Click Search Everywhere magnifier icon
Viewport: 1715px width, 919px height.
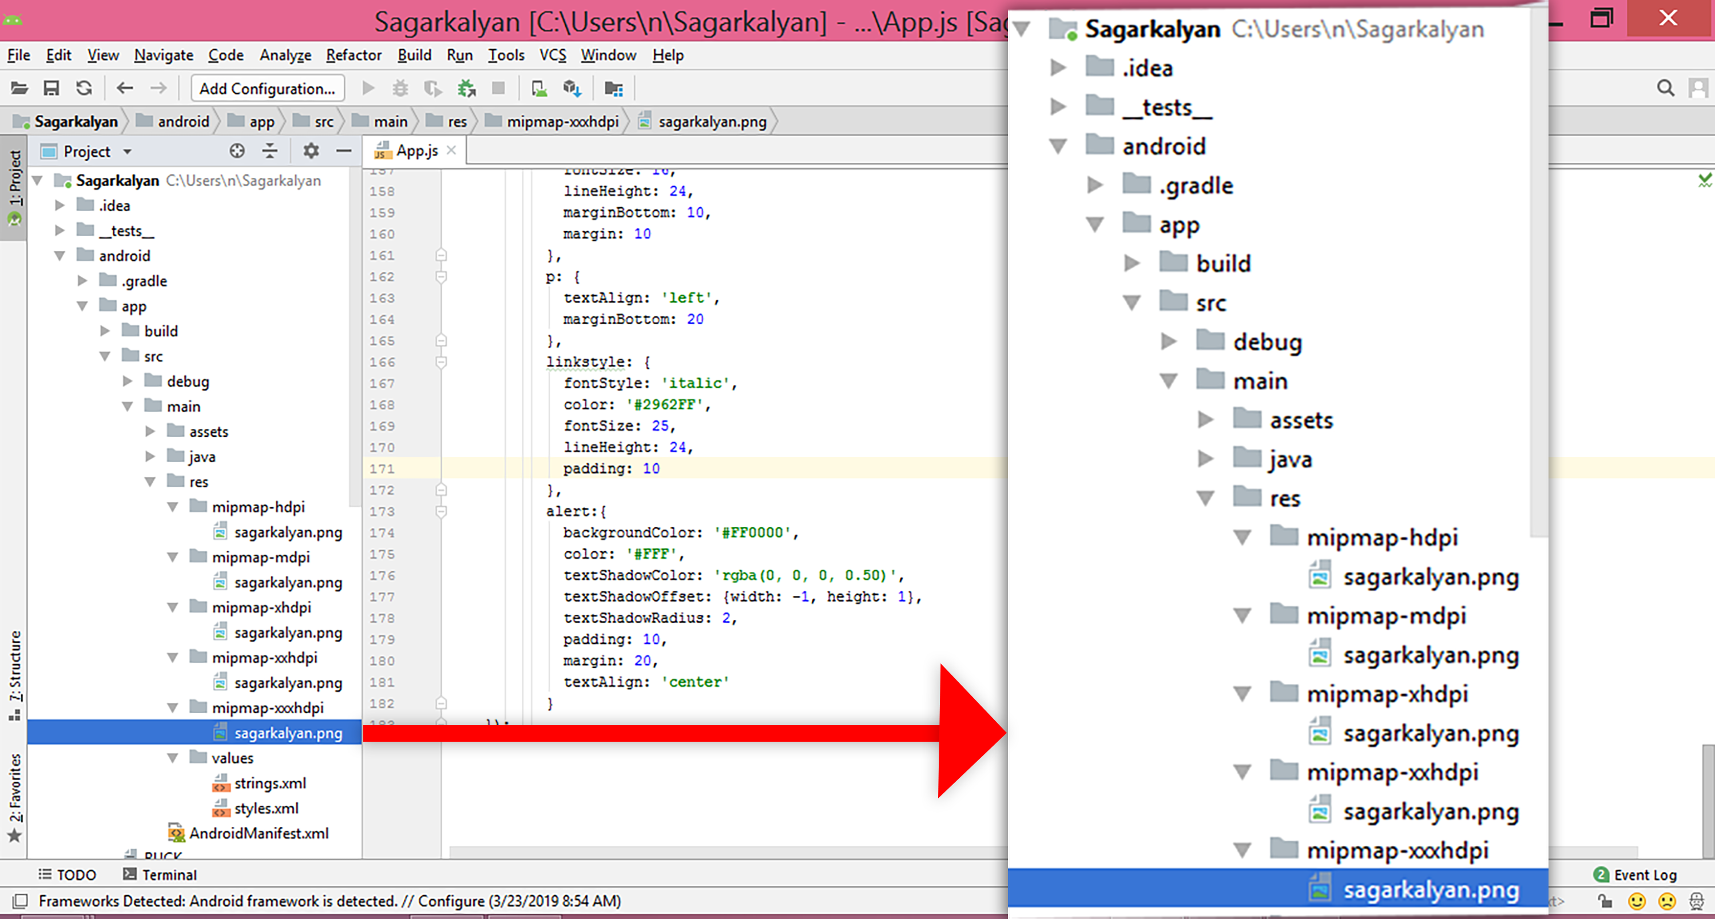1665,88
